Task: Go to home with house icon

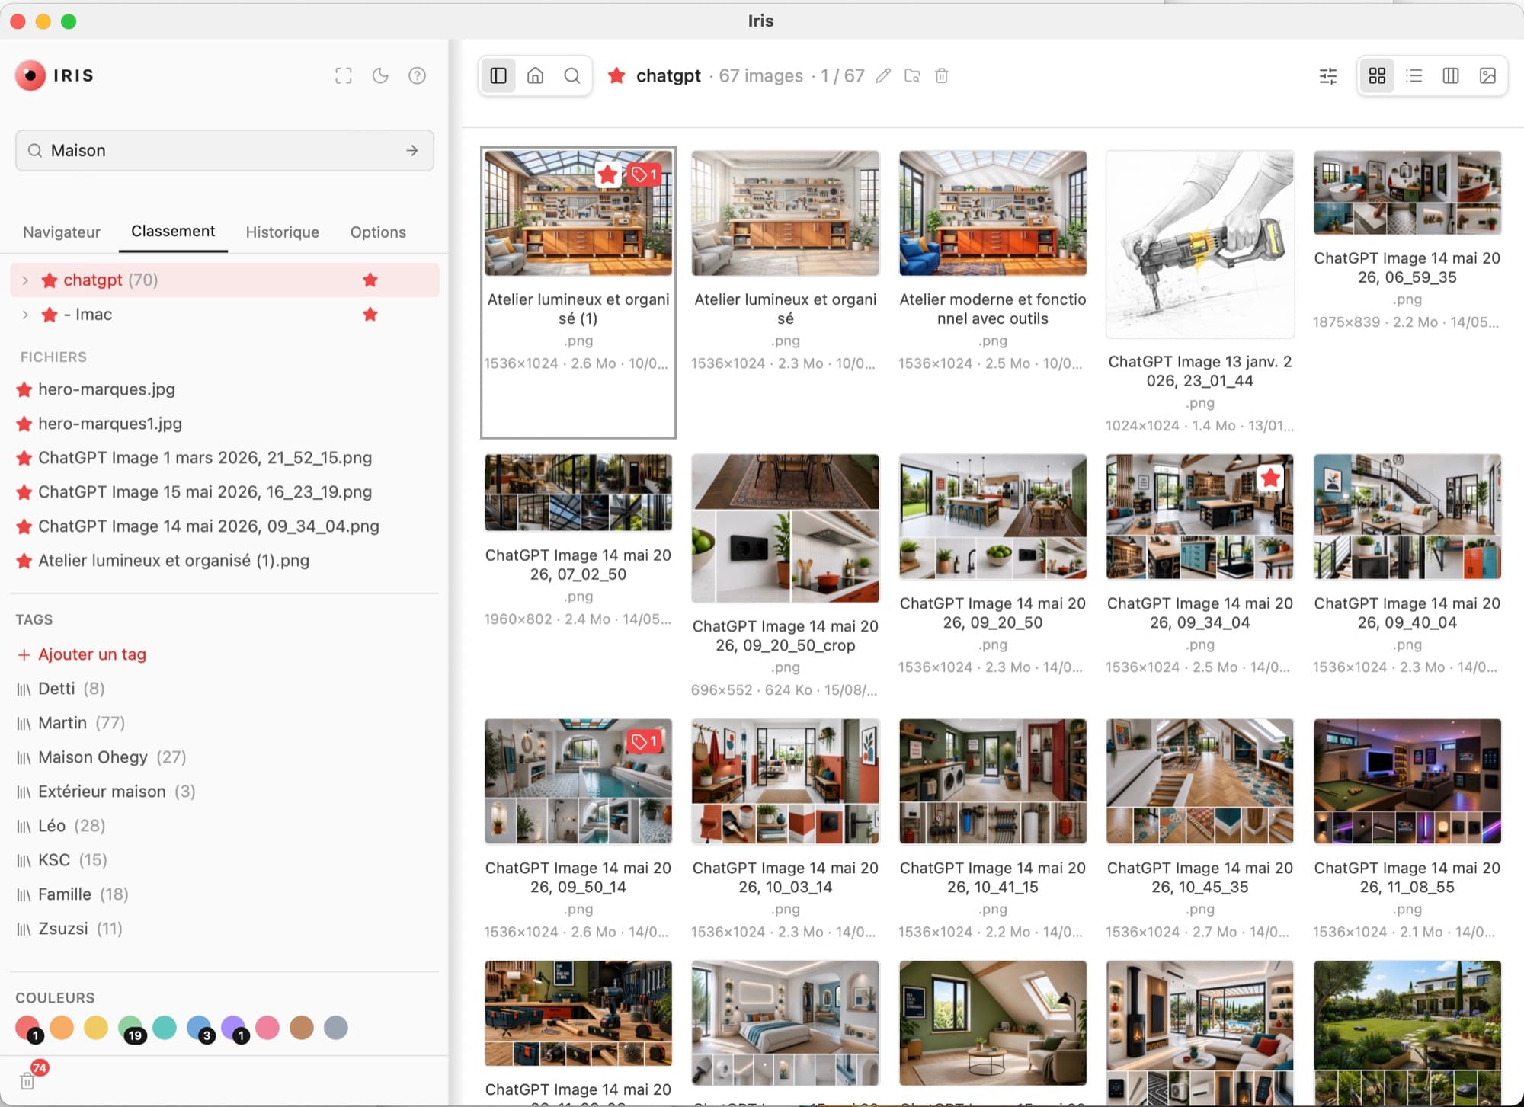Action: (x=536, y=75)
